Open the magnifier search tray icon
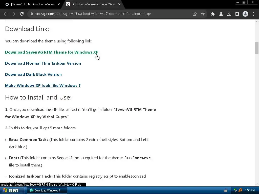 (x=240, y=190)
